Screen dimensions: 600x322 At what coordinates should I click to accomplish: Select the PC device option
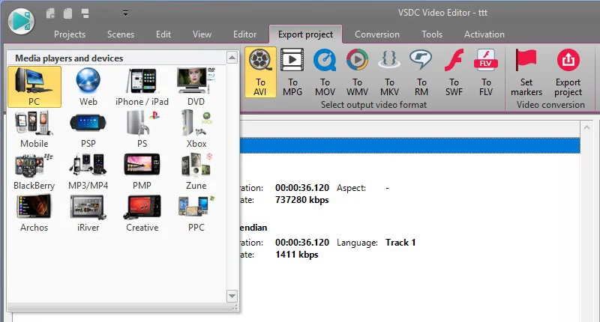(x=34, y=87)
